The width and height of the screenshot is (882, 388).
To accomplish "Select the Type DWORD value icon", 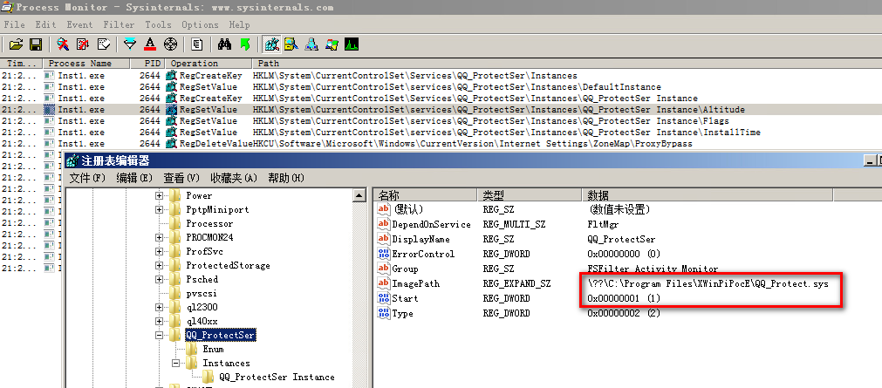I will 384,313.
